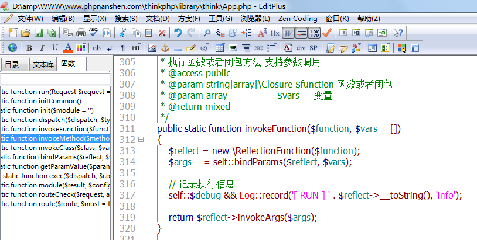Open print preview
The height and width of the screenshot is (240, 477).
point(67,33)
